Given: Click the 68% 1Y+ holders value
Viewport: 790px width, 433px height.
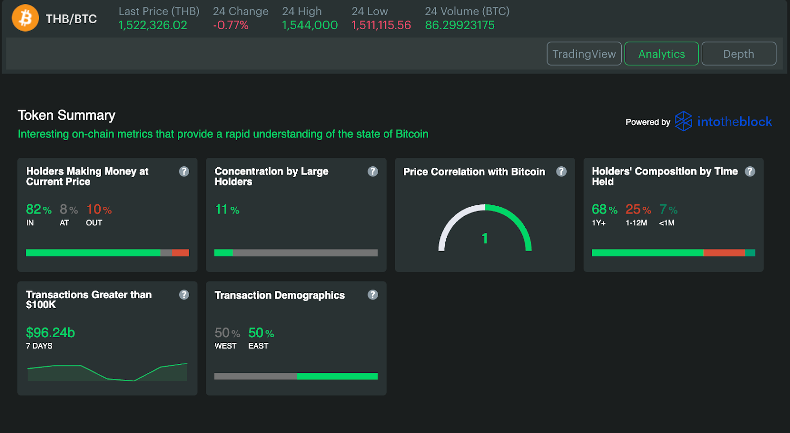Looking at the screenshot, I should point(605,210).
